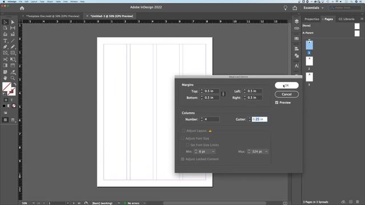This screenshot has width=365, height=205.
Task: Open the zoom level dropdown in status bar
Action: 34,203
